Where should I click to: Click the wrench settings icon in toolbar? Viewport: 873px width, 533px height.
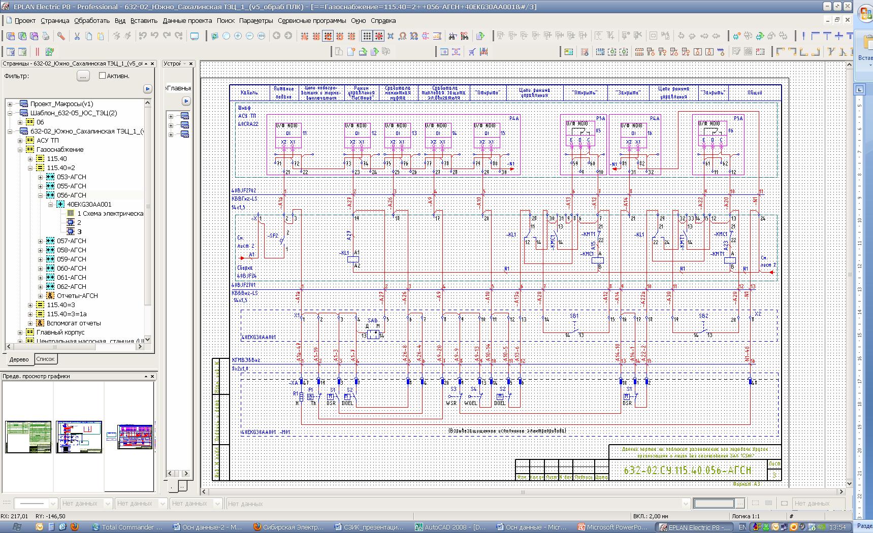pyautogui.click(x=61, y=36)
